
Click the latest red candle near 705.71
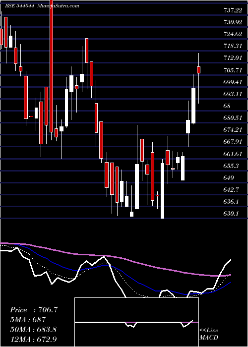tap(198, 70)
